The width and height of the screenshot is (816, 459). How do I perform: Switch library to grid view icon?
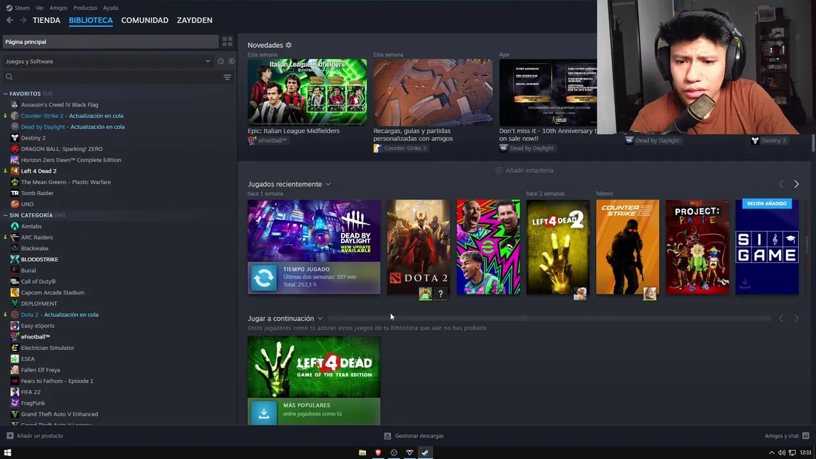tap(227, 41)
